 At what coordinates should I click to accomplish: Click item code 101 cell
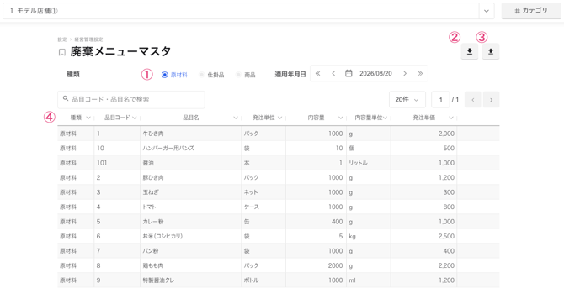(x=117, y=163)
